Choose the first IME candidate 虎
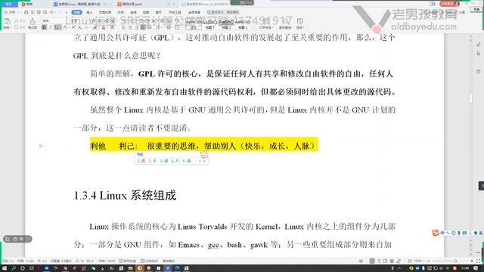Viewport: 484px width, 272px height. (141, 161)
